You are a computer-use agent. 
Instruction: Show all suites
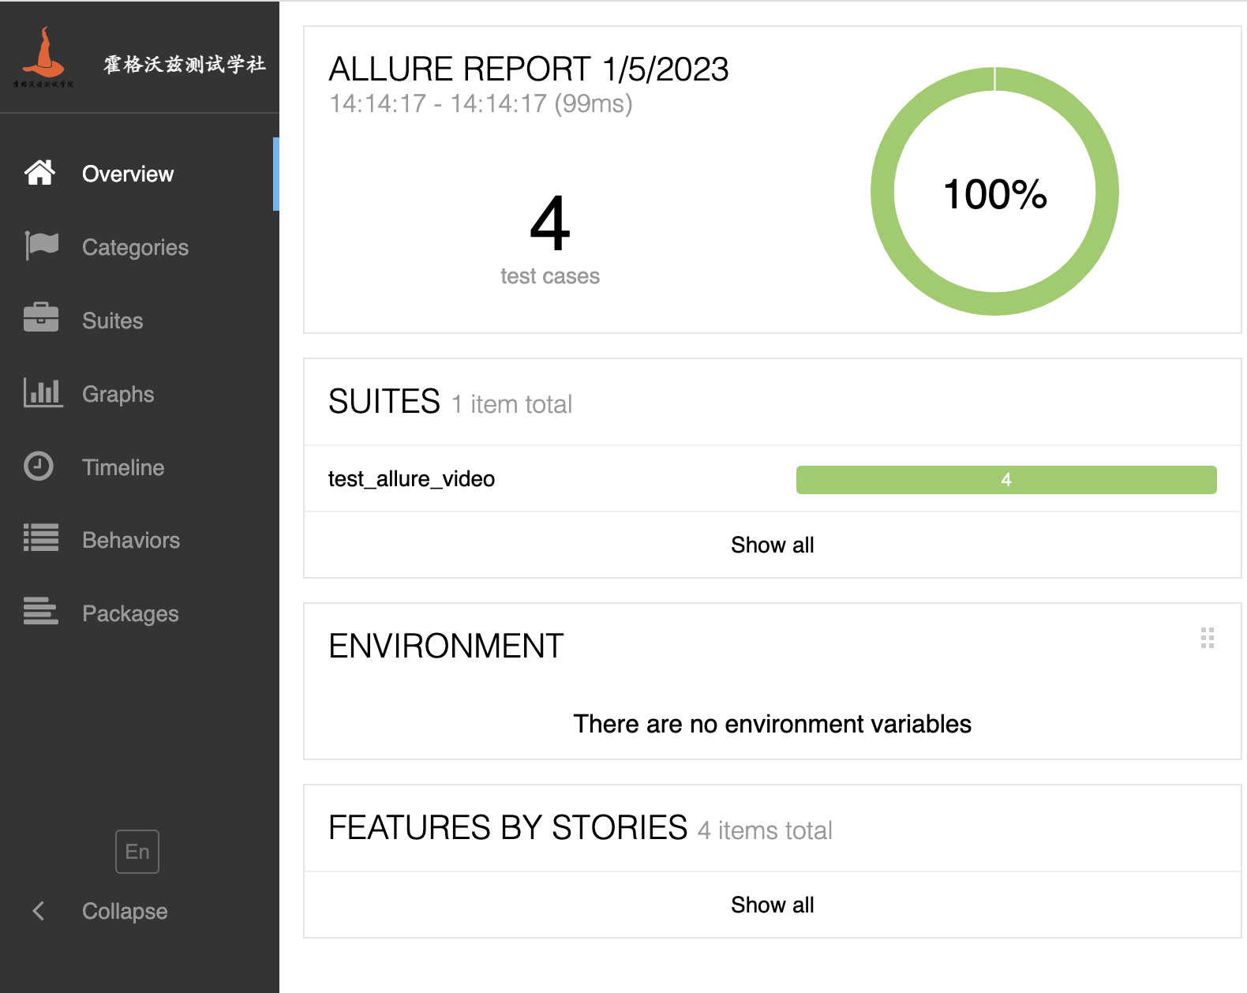pyautogui.click(x=772, y=545)
